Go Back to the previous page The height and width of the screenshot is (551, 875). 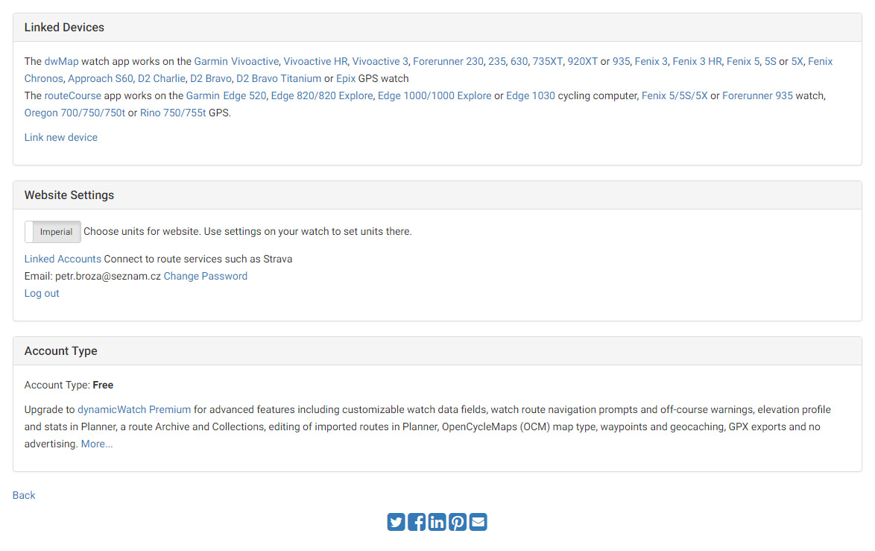pyautogui.click(x=24, y=496)
